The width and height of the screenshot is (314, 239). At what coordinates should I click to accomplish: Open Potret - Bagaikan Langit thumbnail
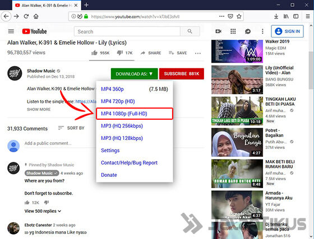coord(237,142)
